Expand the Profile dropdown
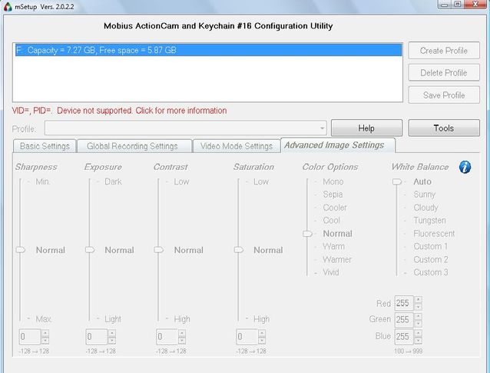The image size is (490, 373). tap(322, 128)
